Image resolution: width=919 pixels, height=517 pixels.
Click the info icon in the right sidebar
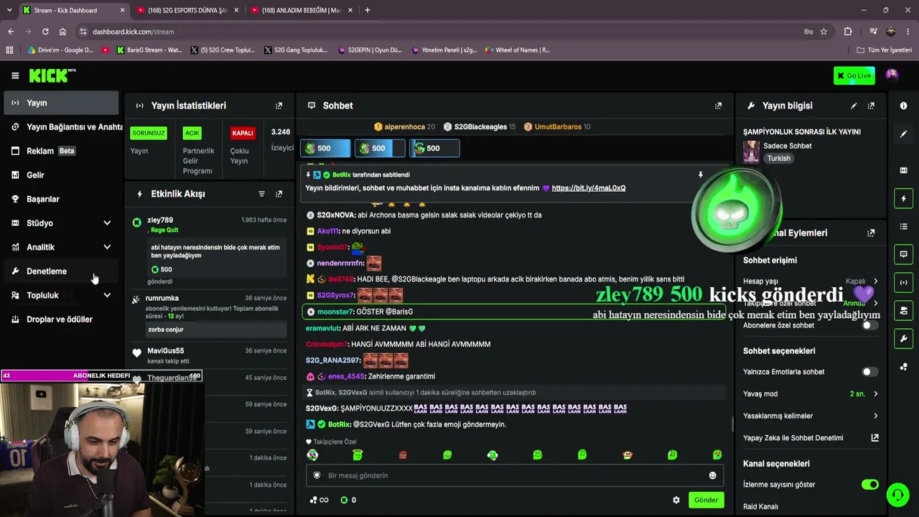click(x=903, y=106)
